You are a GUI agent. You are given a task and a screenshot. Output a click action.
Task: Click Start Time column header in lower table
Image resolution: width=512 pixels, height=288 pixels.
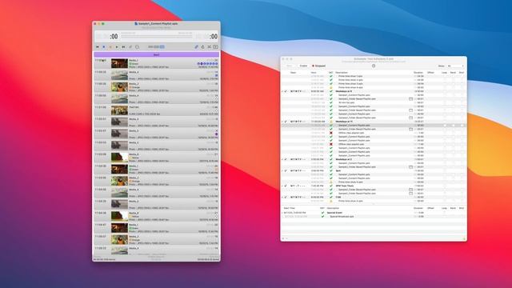click(290, 208)
